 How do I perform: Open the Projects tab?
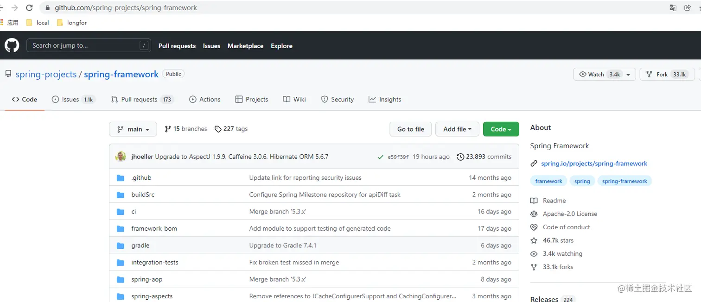pos(252,99)
